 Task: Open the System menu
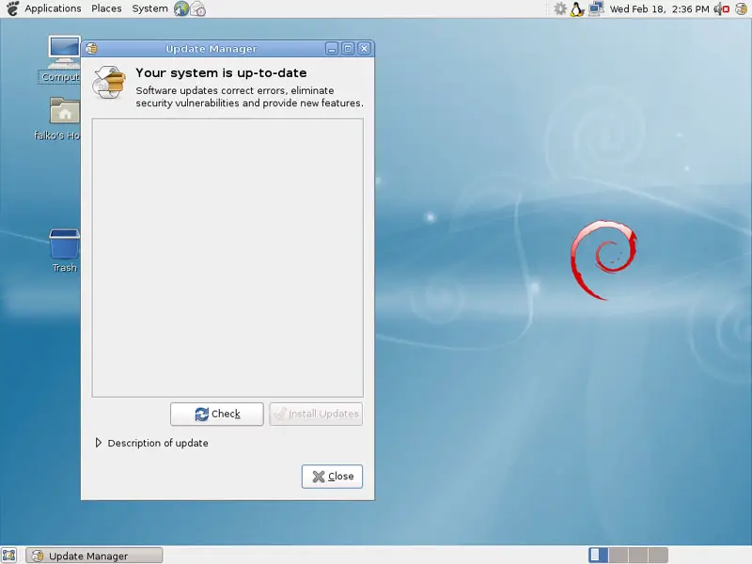click(x=149, y=8)
